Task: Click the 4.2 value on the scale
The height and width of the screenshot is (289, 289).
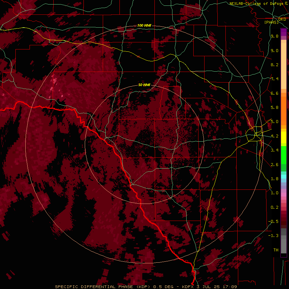Action: 275,136
